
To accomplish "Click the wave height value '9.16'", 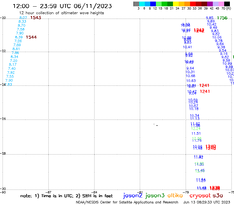I will pos(224,54).
